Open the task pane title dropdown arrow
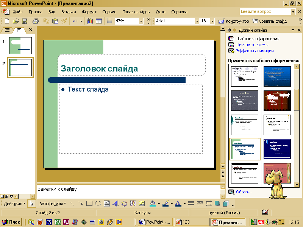Screen dimensions: 303x227 (293, 30)
